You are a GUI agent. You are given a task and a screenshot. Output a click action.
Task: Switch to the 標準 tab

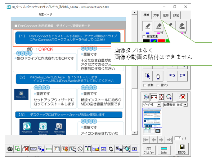146,15
